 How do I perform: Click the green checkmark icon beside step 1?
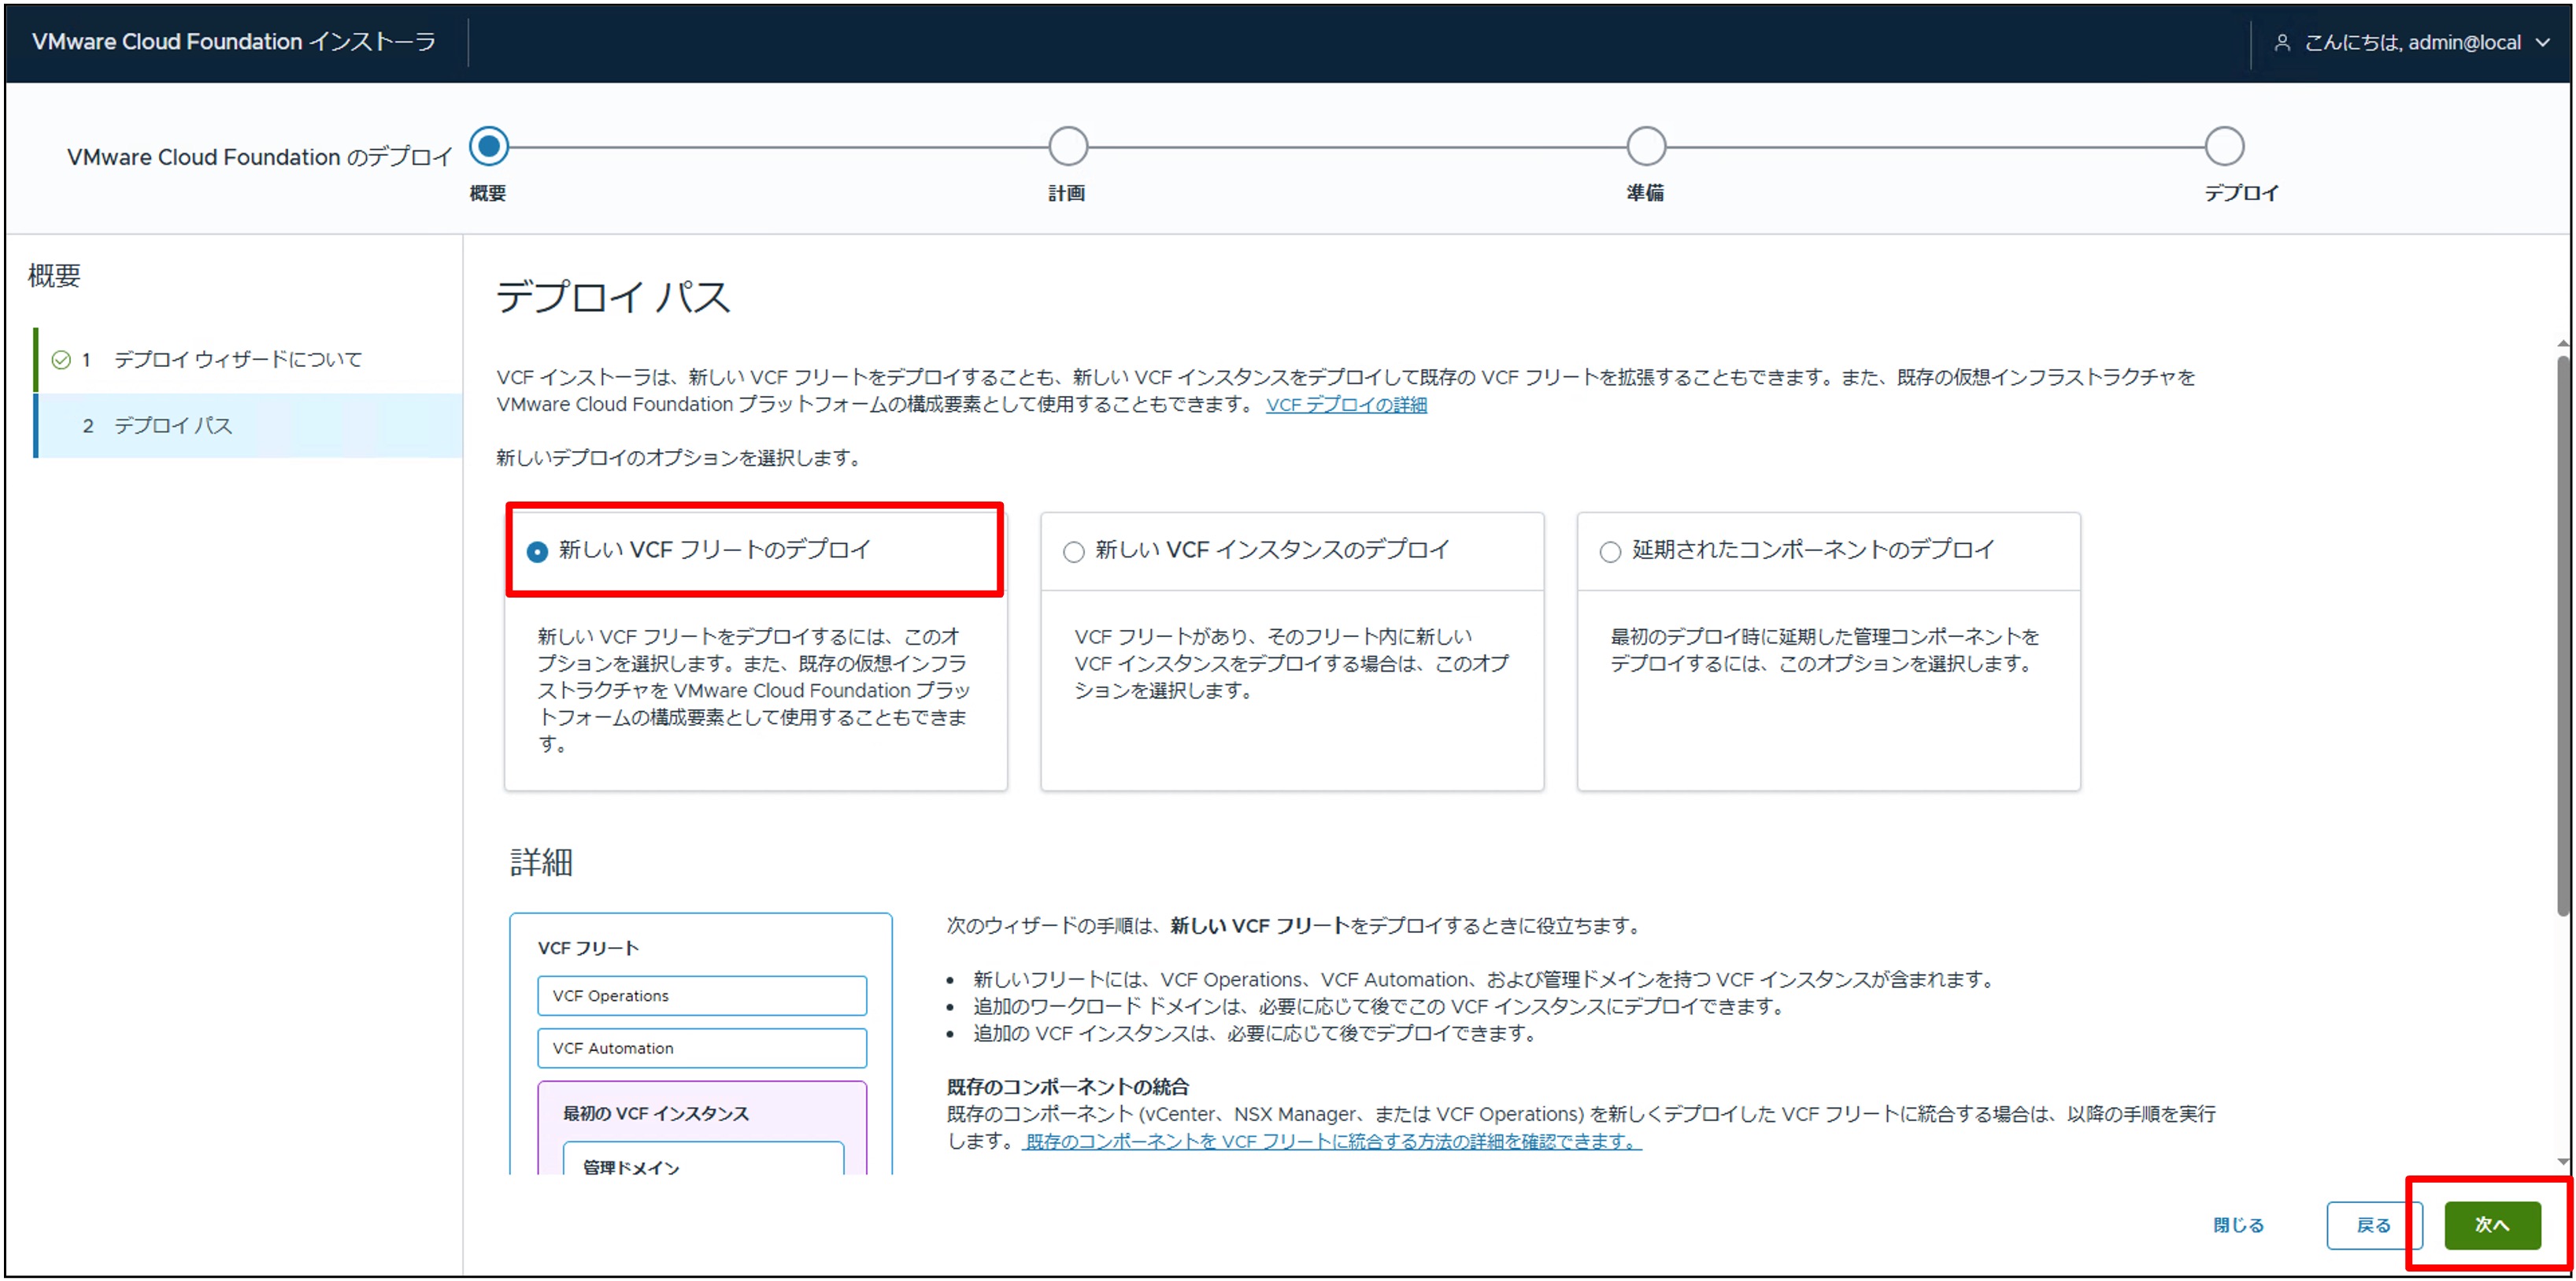click(x=61, y=360)
